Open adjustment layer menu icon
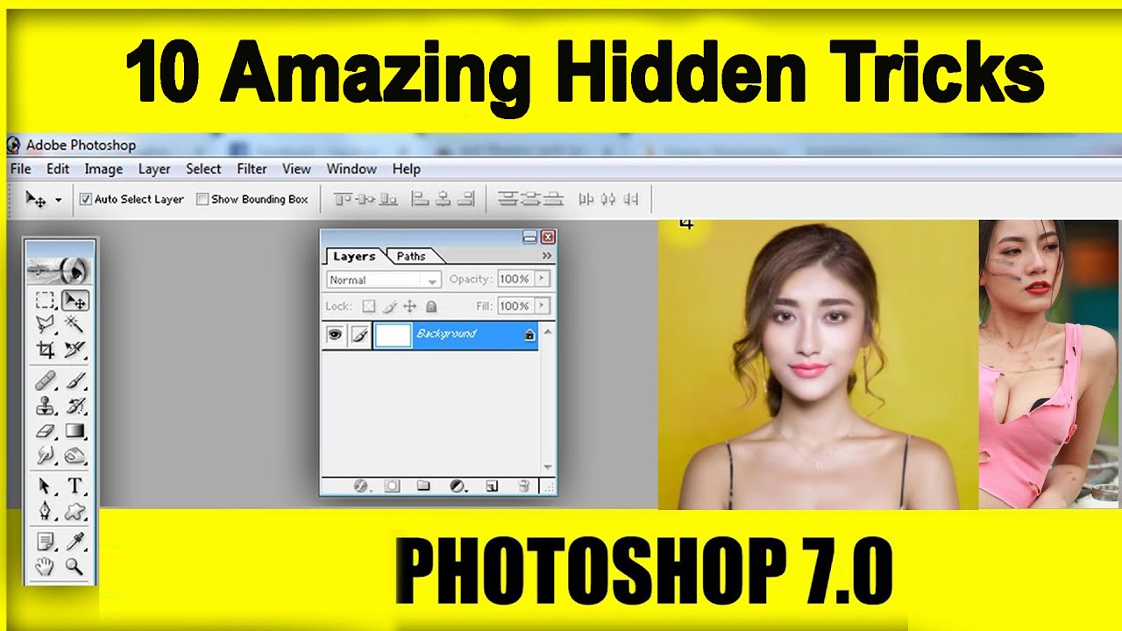This screenshot has width=1122, height=631. click(x=458, y=486)
